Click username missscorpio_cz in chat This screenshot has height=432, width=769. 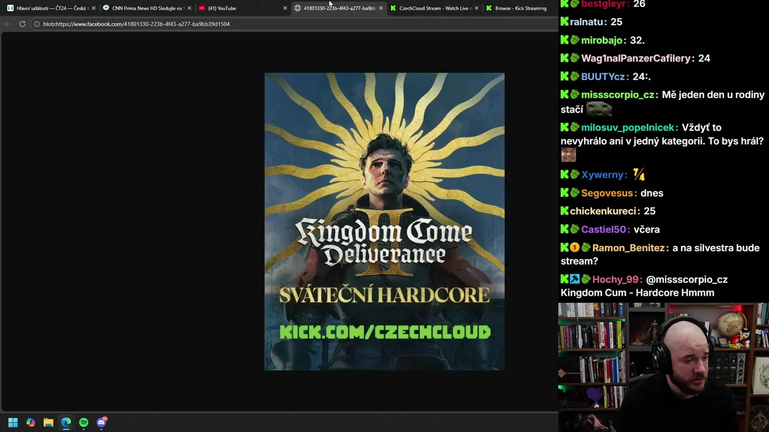pyautogui.click(x=618, y=95)
